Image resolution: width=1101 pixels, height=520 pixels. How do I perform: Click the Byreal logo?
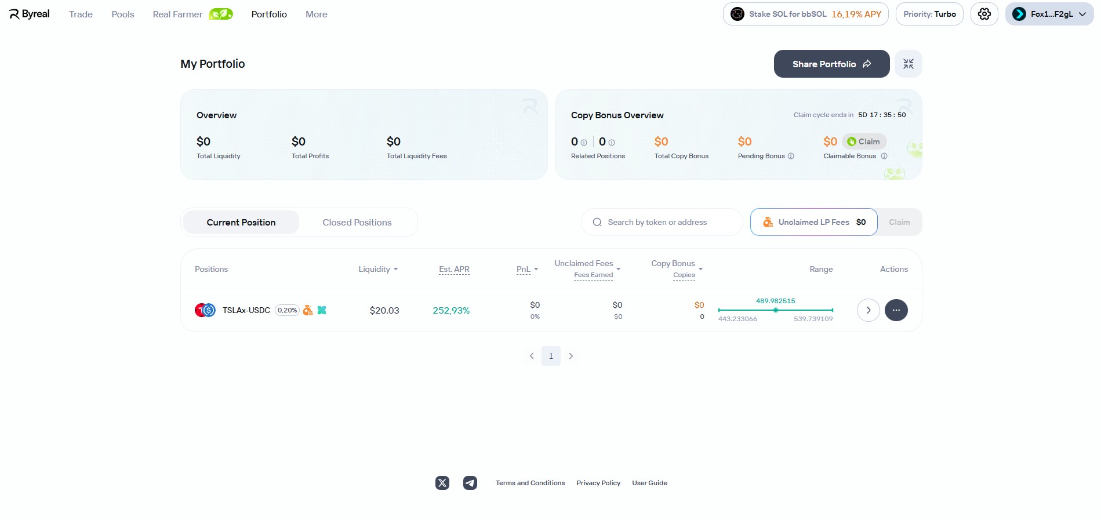[x=30, y=14]
